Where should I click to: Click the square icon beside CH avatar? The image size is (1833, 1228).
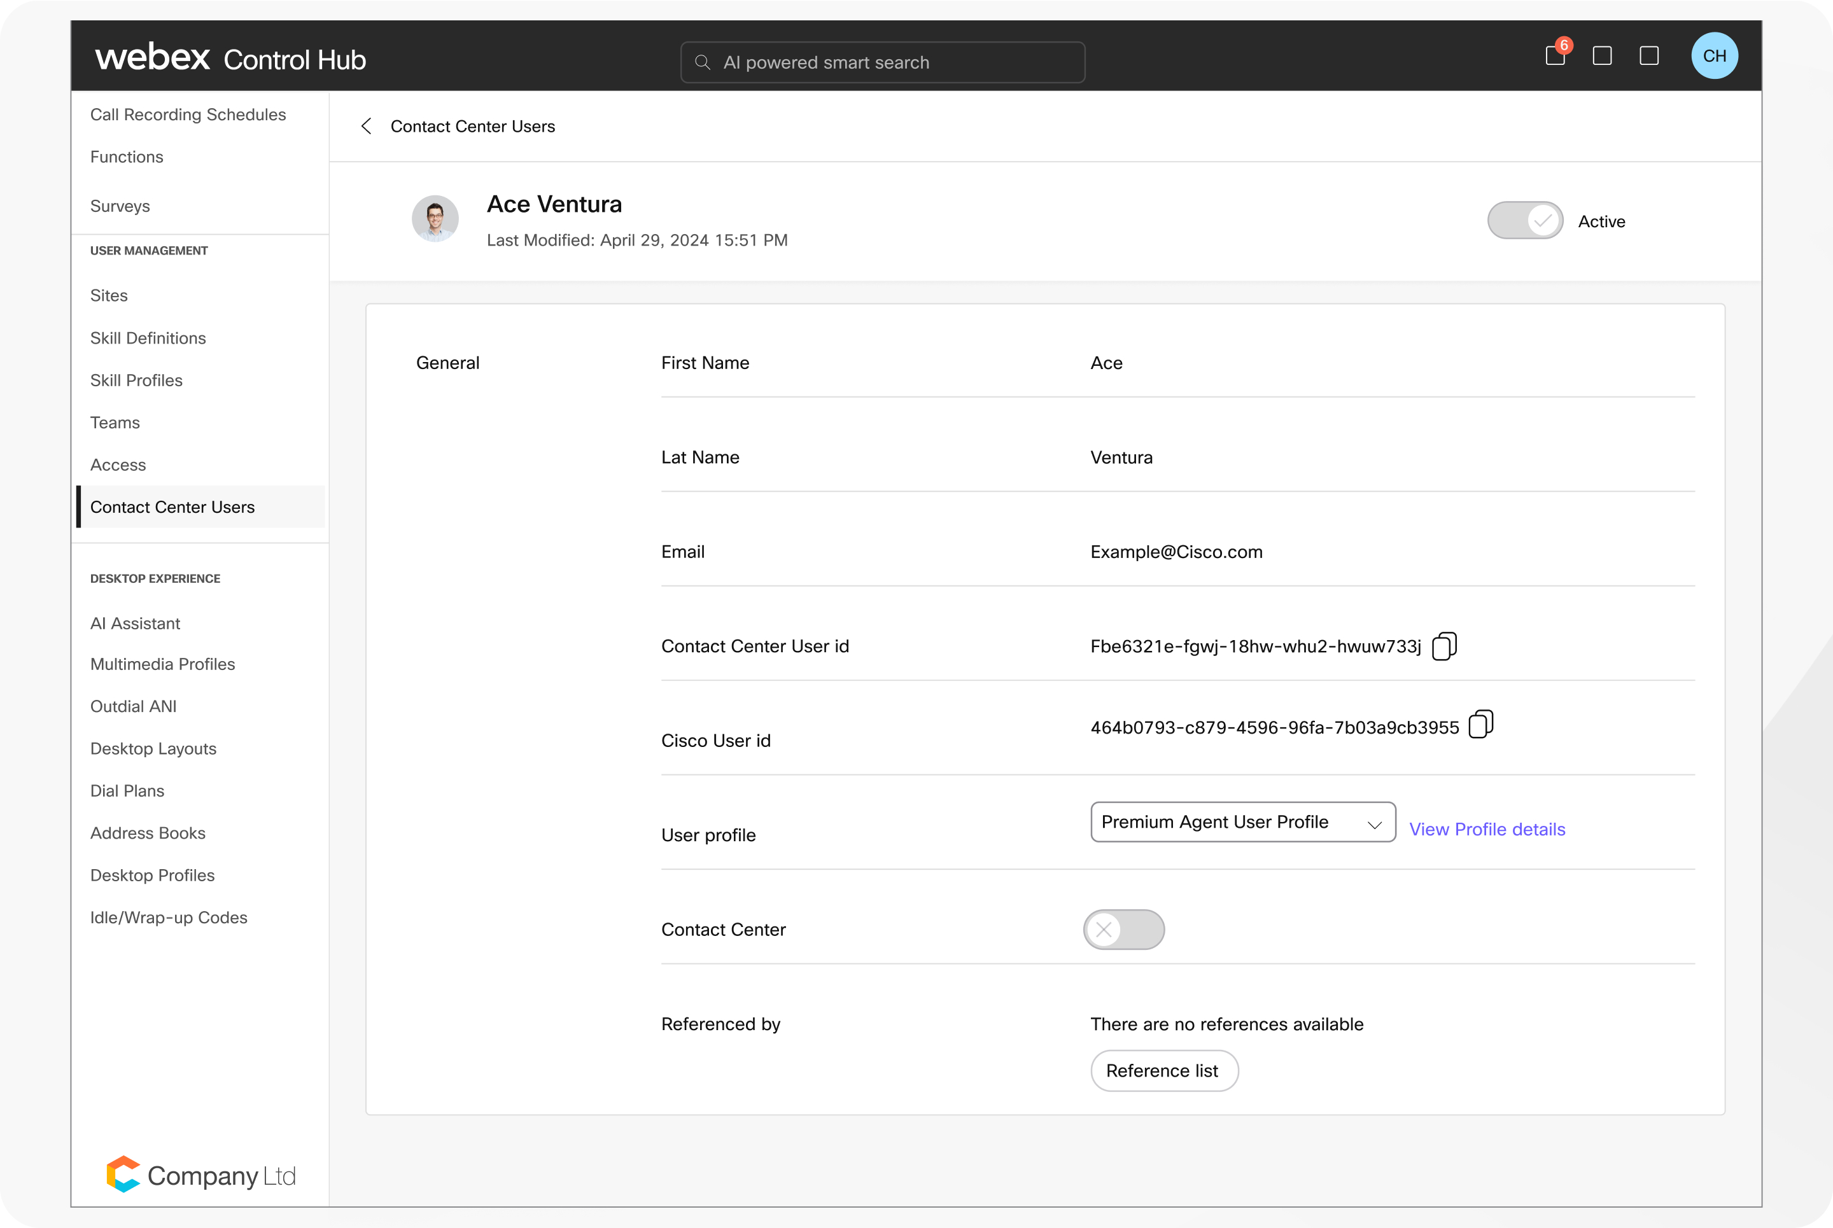1649,55
